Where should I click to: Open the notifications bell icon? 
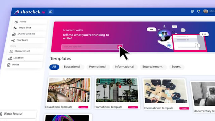point(199,11)
